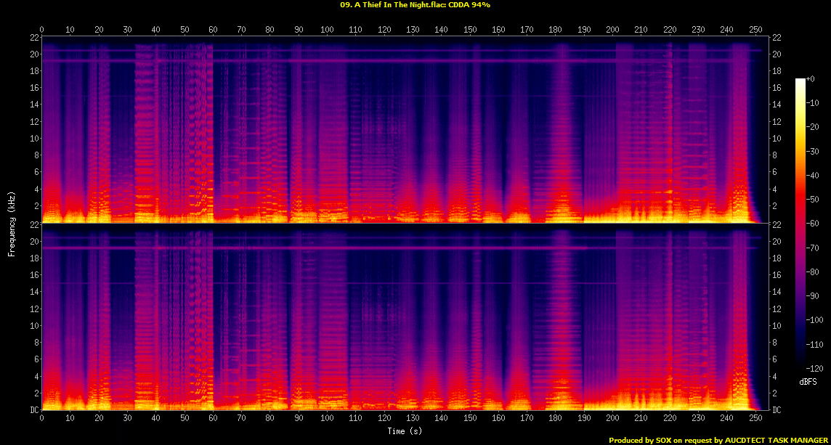The image size is (831, 445).
Task: Click the 100 second mark on the top time axis
Action: coord(328,30)
